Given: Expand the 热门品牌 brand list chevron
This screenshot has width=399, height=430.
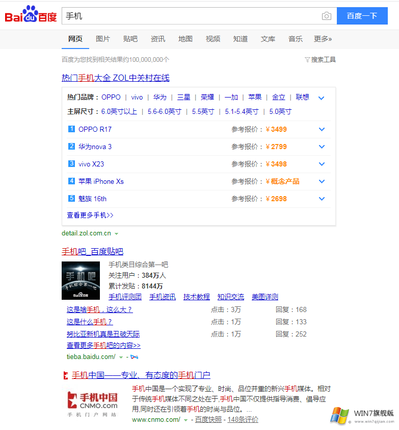Looking at the screenshot, I should coord(321,98).
